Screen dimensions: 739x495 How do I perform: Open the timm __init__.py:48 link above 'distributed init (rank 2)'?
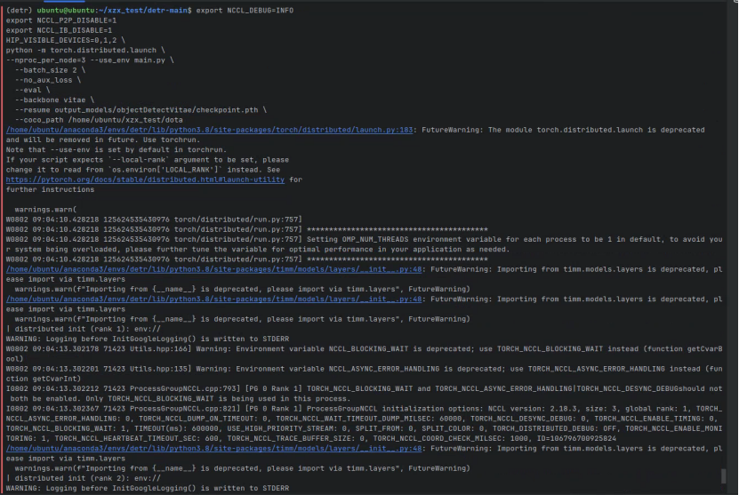214,449
